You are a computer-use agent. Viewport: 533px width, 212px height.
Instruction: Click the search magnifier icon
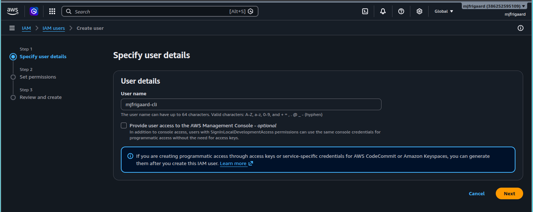(69, 12)
